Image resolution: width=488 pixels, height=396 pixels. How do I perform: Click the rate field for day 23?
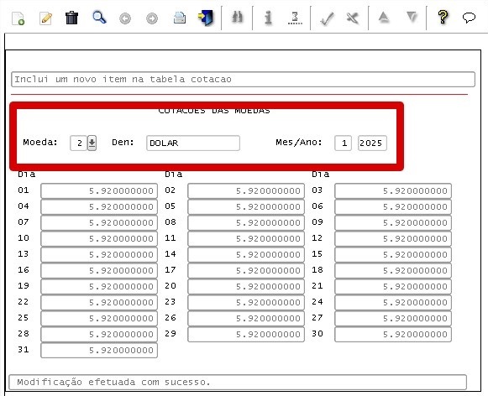(x=246, y=302)
